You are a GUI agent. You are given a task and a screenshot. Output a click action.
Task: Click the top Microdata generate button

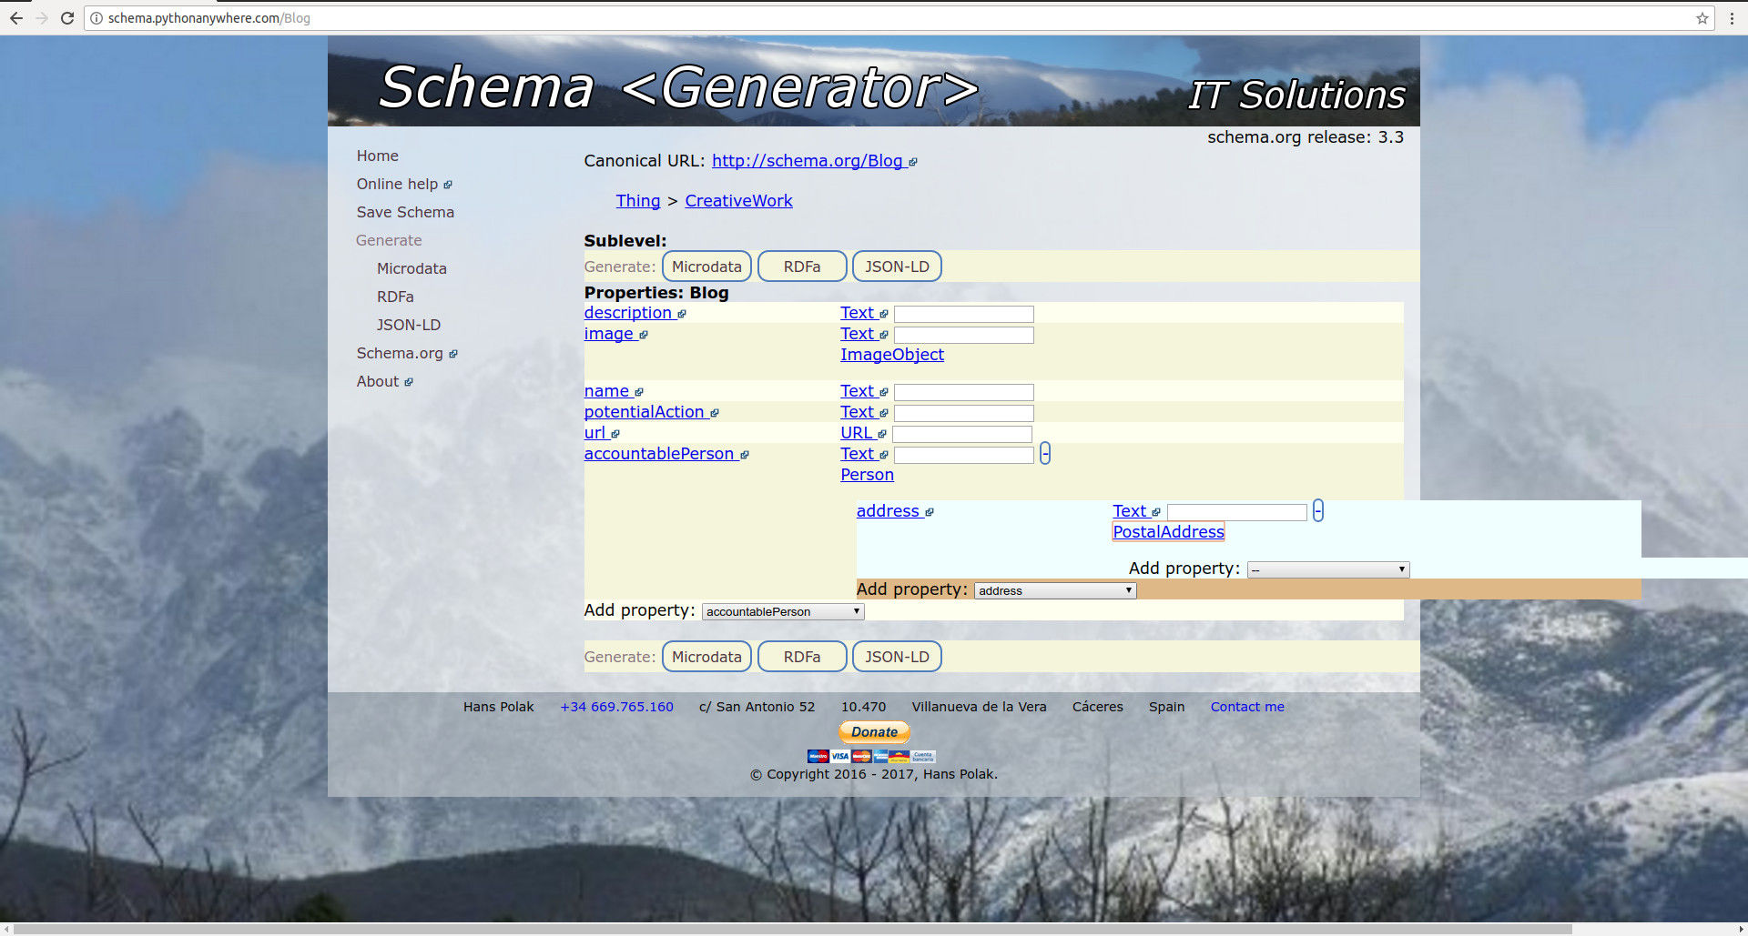706,267
